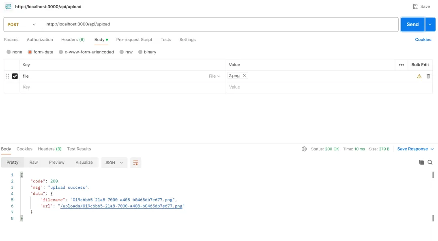This screenshot has width=438, height=241.
Task: Open the /uploads png url link in response
Action: [x=121, y=206]
